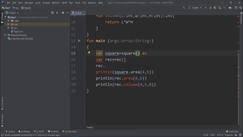Screen dimensions: 243x137
Task: Open the Analyze menu
Action: (46, 3)
